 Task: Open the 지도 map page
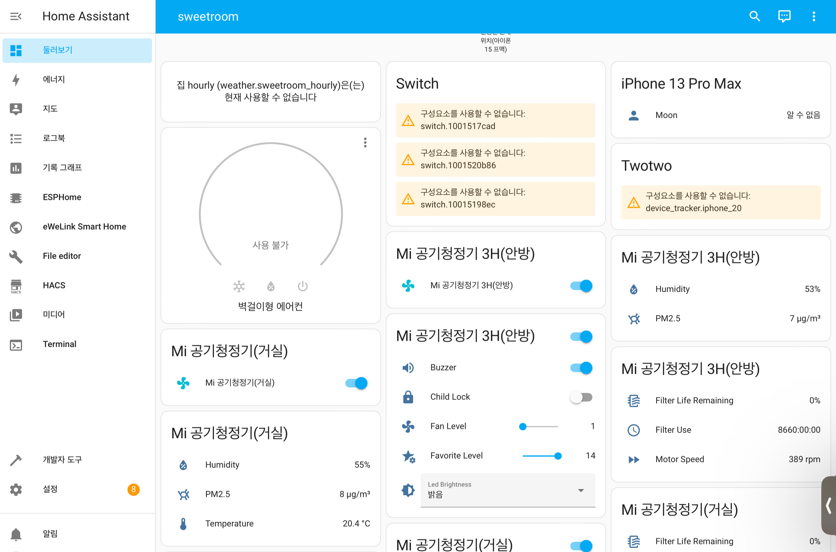(77, 109)
